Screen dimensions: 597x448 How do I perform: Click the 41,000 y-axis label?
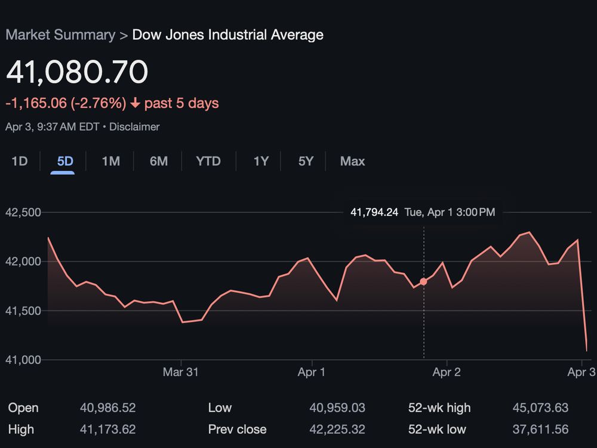[23, 360]
